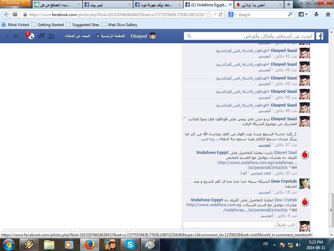Open the bookmarks menu icon
The width and height of the screenshot is (334, 251).
click(303, 15)
